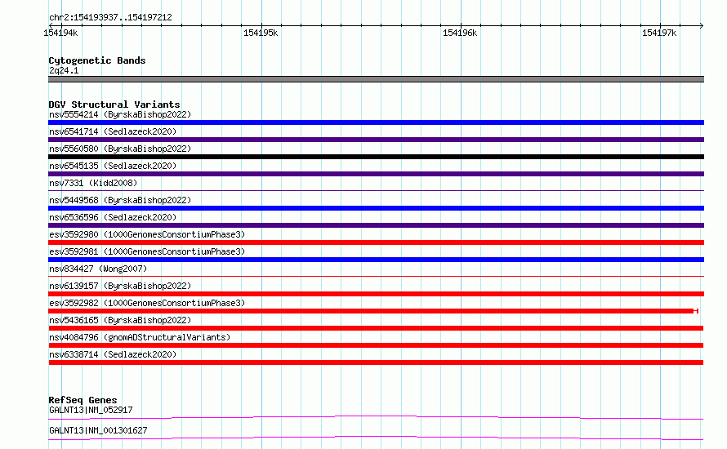Click the Cytogenetic Bands track title
The image size is (727, 449).
coord(97,60)
